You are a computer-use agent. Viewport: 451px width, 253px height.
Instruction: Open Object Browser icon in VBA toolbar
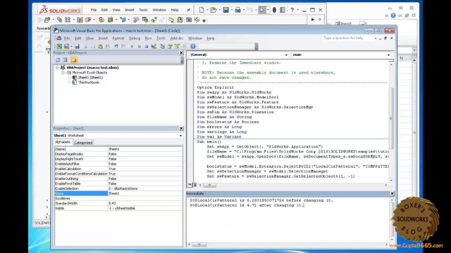click(177, 46)
